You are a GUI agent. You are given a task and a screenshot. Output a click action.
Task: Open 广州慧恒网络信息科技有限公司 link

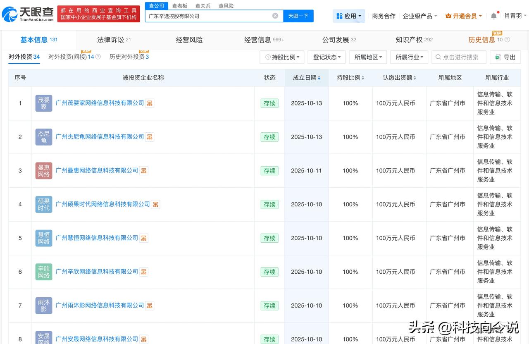(x=97, y=238)
